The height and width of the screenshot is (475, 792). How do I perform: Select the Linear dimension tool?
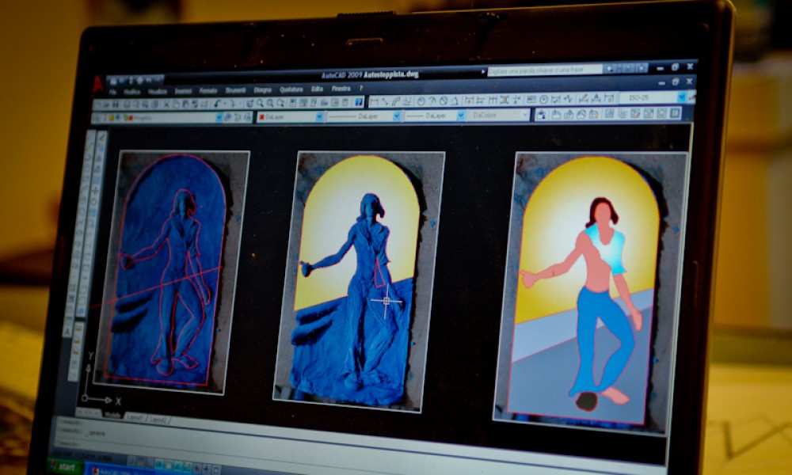pyautogui.click(x=375, y=101)
